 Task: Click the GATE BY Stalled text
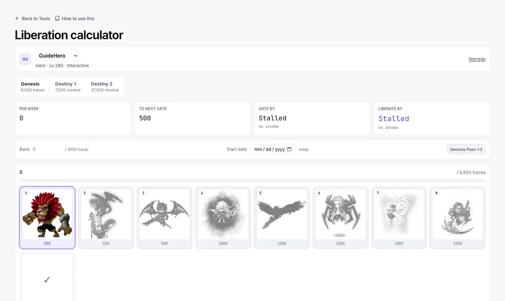(273, 118)
